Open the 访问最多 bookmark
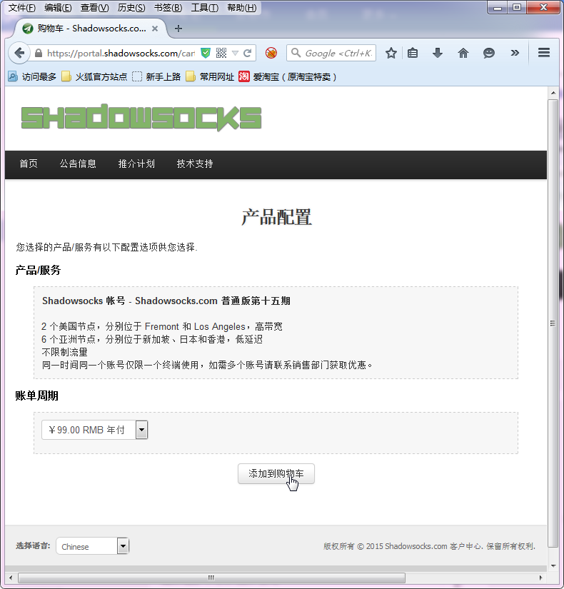 tap(32, 76)
